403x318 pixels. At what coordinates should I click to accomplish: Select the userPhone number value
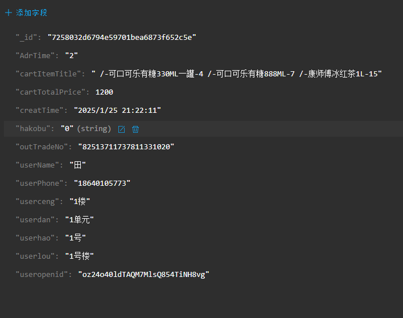(102, 183)
